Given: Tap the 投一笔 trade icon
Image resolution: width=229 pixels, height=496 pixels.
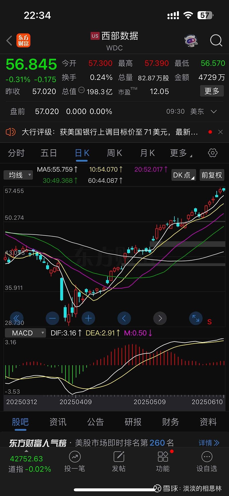Looking at the screenshot, I should (x=75, y=462).
